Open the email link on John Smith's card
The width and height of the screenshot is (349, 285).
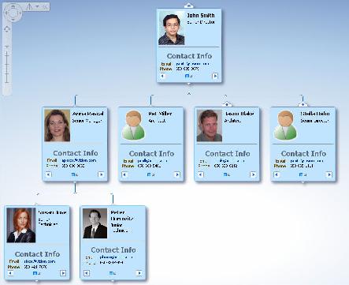pyautogui.click(x=192, y=64)
